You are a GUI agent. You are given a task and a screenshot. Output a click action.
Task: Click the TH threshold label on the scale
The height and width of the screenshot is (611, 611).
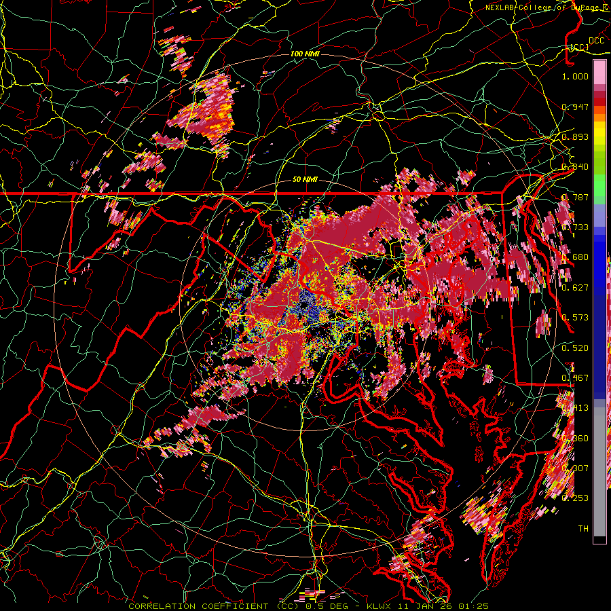(583, 529)
